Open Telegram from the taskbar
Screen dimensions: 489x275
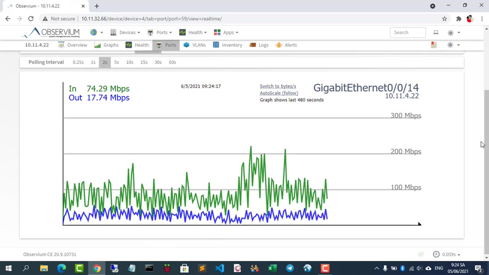[290, 269]
